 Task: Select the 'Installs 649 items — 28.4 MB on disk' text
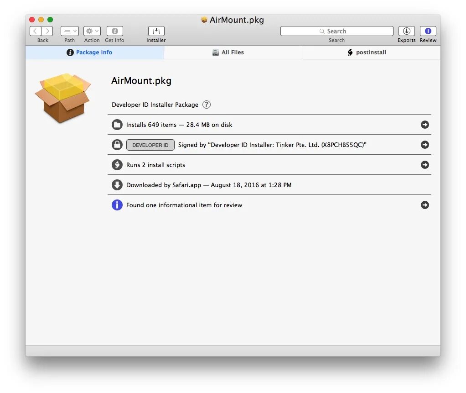point(179,125)
